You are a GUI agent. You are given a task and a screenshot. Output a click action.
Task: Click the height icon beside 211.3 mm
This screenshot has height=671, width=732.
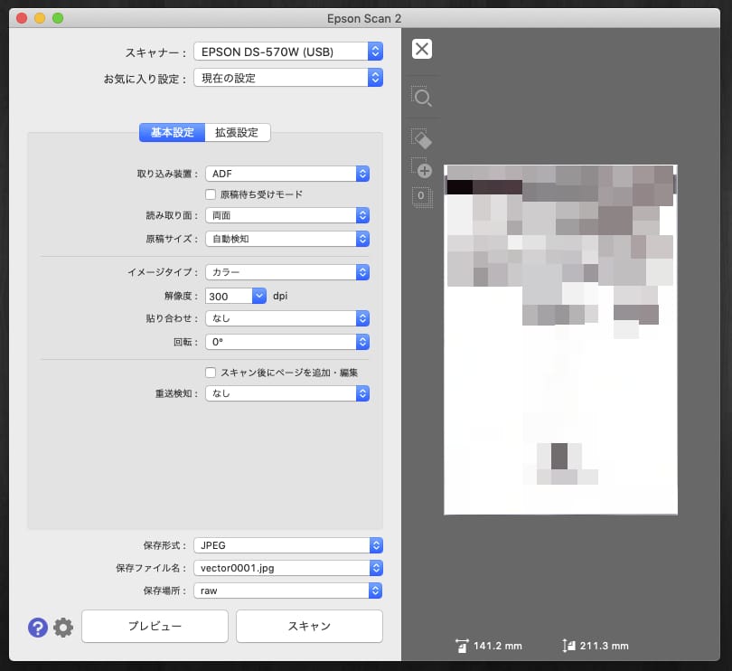click(568, 646)
